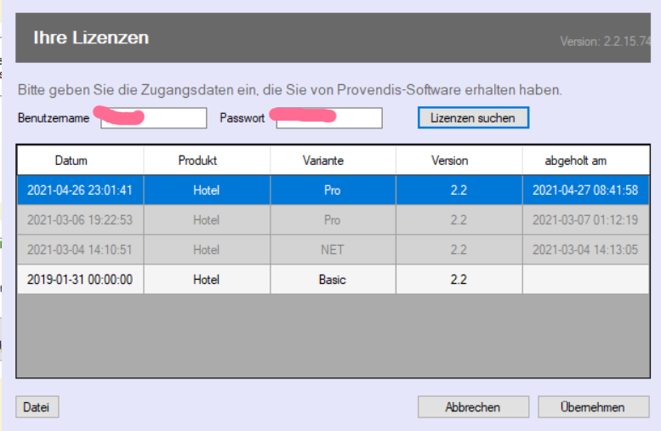Screen dimensions: 661x431
Task: Click the Benutzername input field
Action: tap(153, 118)
